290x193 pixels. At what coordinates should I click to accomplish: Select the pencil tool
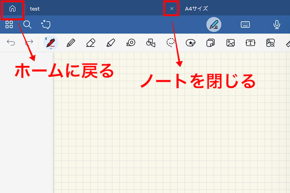coord(71,43)
